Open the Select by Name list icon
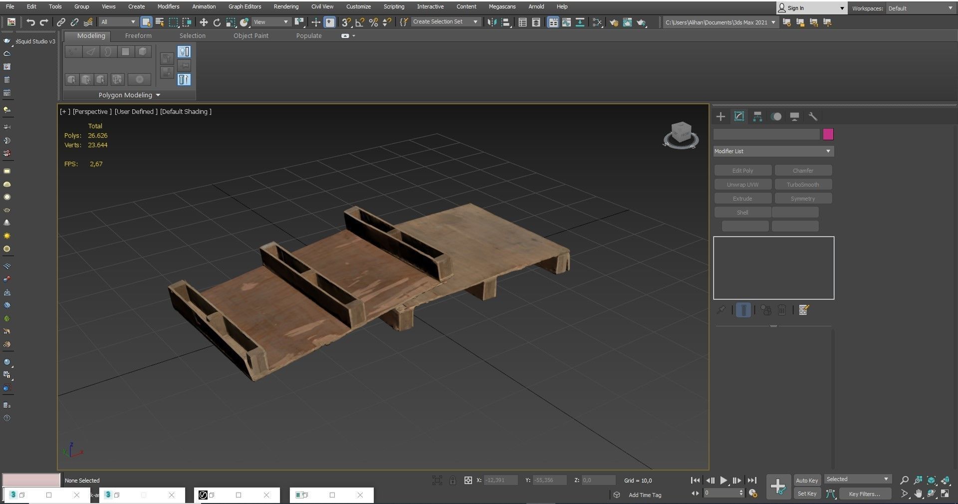958x504 pixels. coord(160,22)
